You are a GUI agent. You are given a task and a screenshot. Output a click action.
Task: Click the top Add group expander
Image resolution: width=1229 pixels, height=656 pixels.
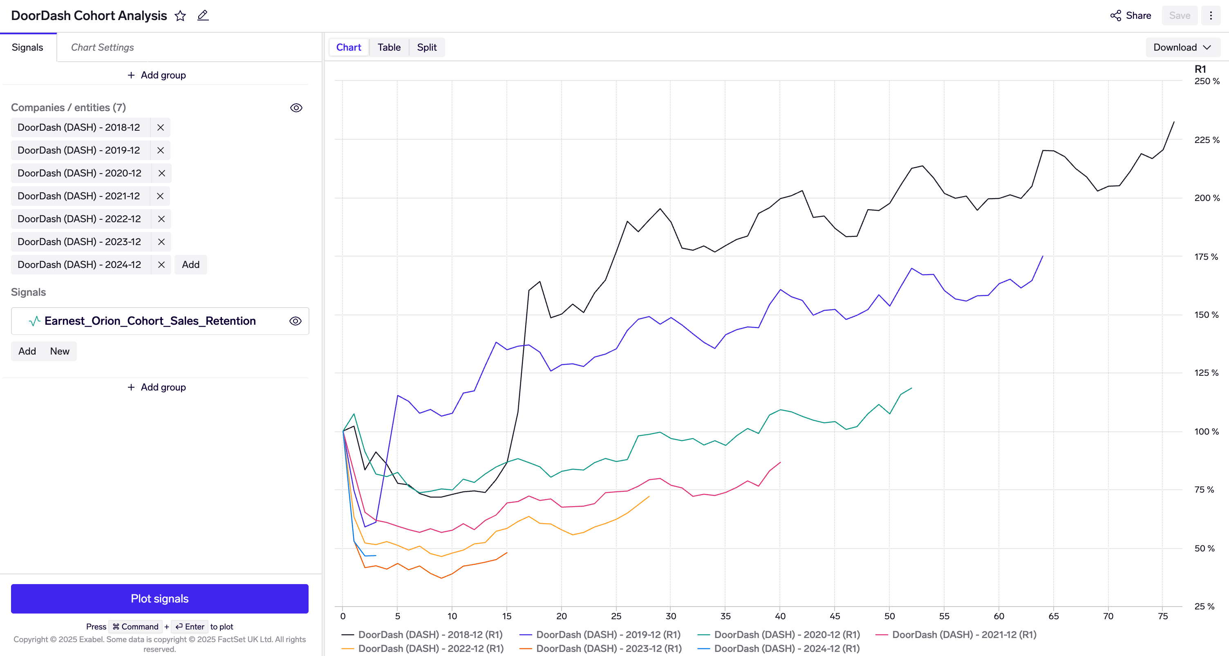(x=157, y=75)
